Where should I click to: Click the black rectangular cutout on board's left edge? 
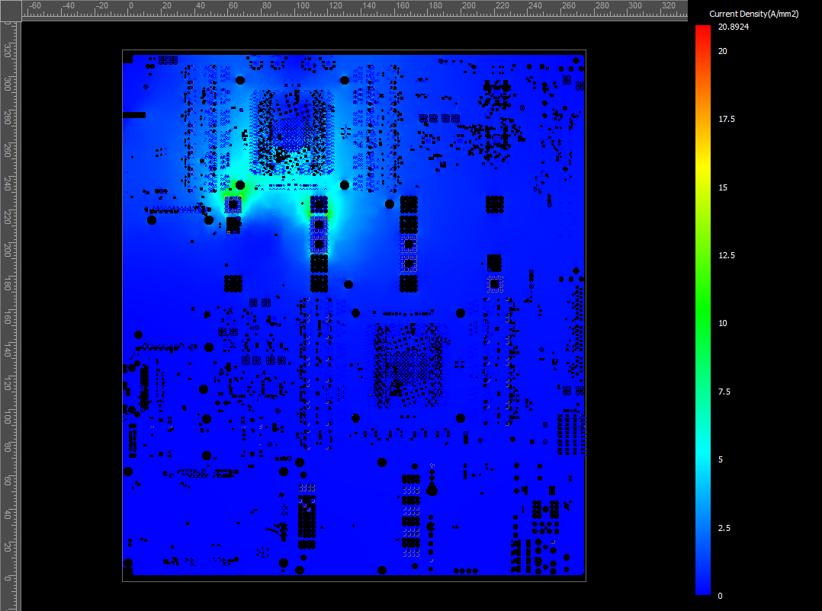coord(134,115)
